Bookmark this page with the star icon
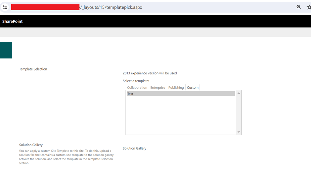The width and height of the screenshot is (311, 169). tap(309, 7)
